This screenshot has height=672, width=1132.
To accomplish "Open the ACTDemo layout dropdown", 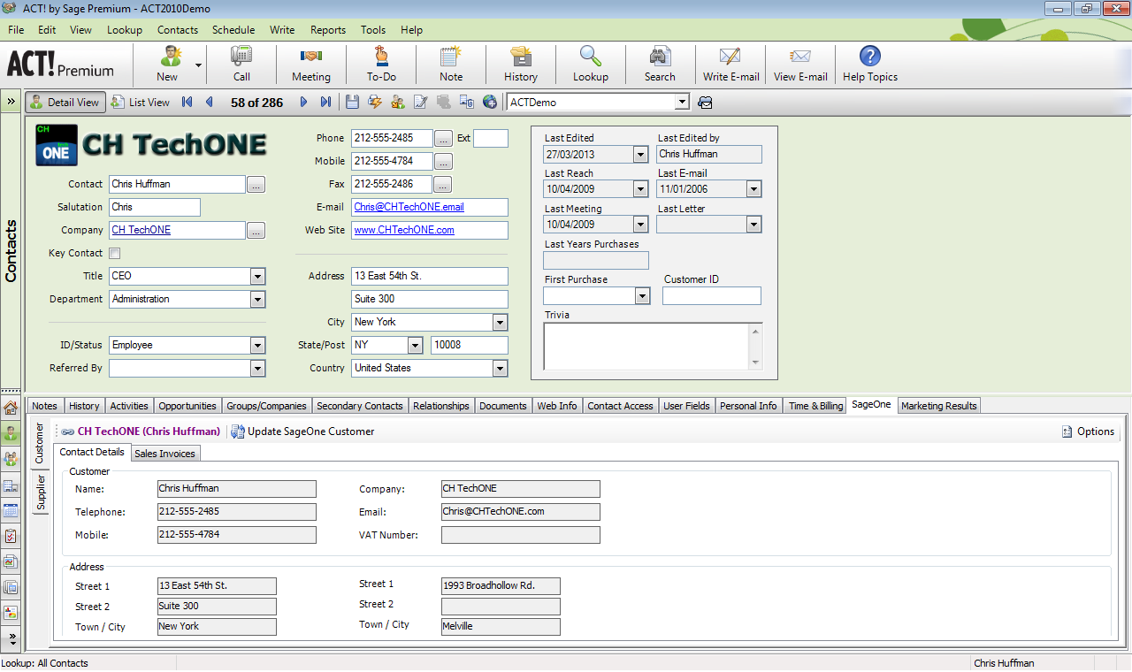I will click(681, 103).
